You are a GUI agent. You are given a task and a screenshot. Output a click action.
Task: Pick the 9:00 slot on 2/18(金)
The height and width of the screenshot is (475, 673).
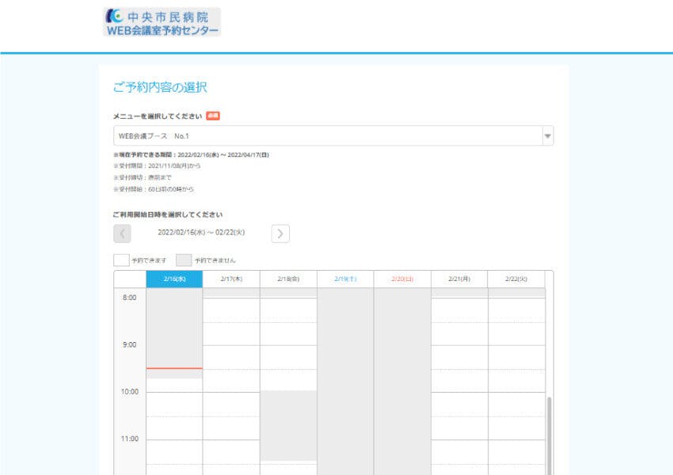[x=288, y=356]
